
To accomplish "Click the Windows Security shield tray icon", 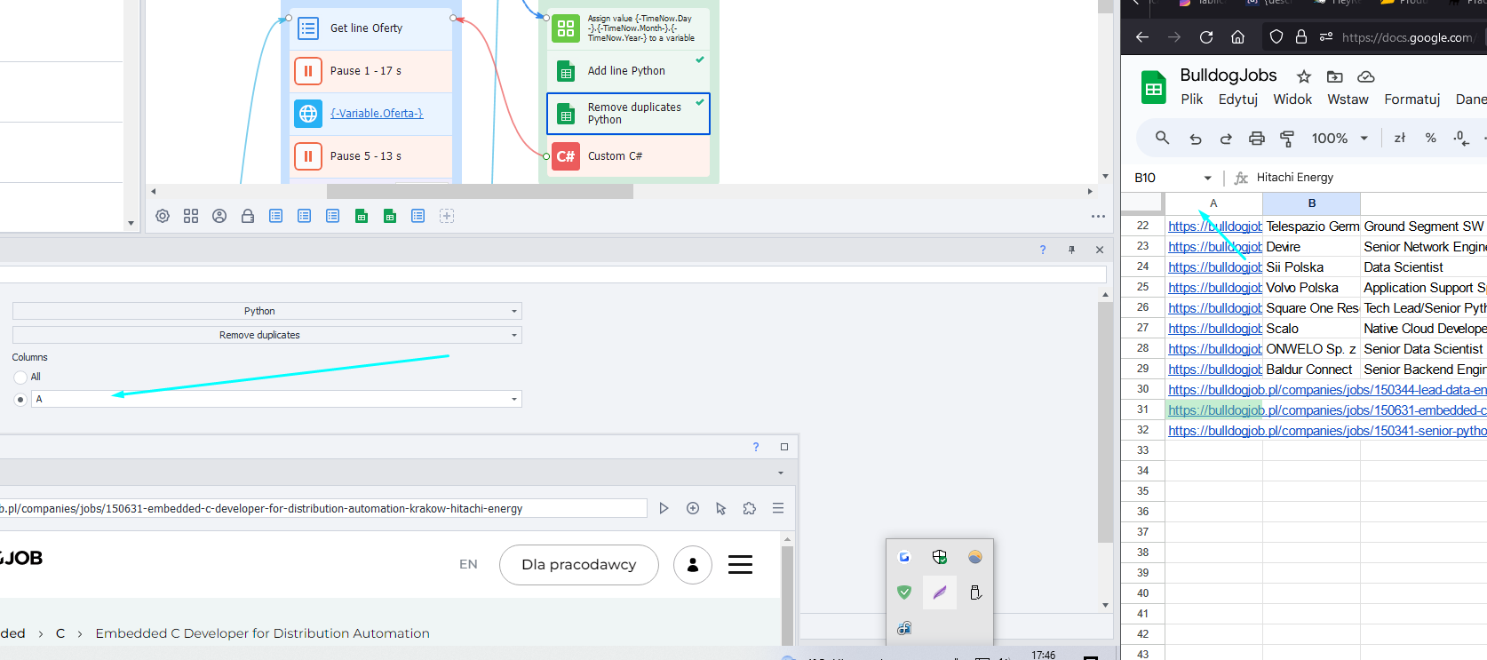I will pos(940,557).
